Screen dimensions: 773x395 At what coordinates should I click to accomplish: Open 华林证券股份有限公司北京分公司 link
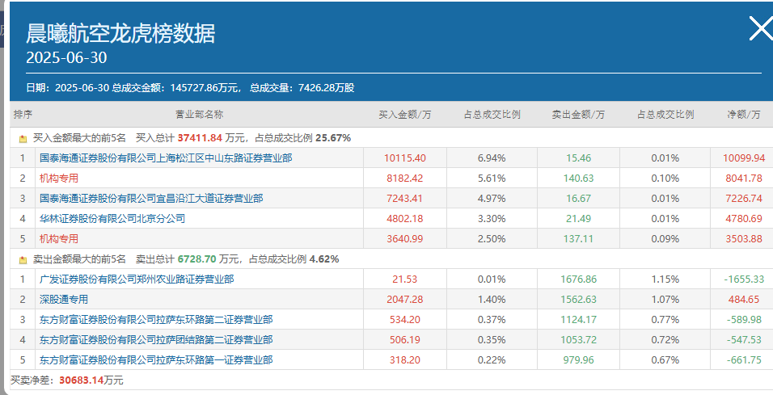112,218
